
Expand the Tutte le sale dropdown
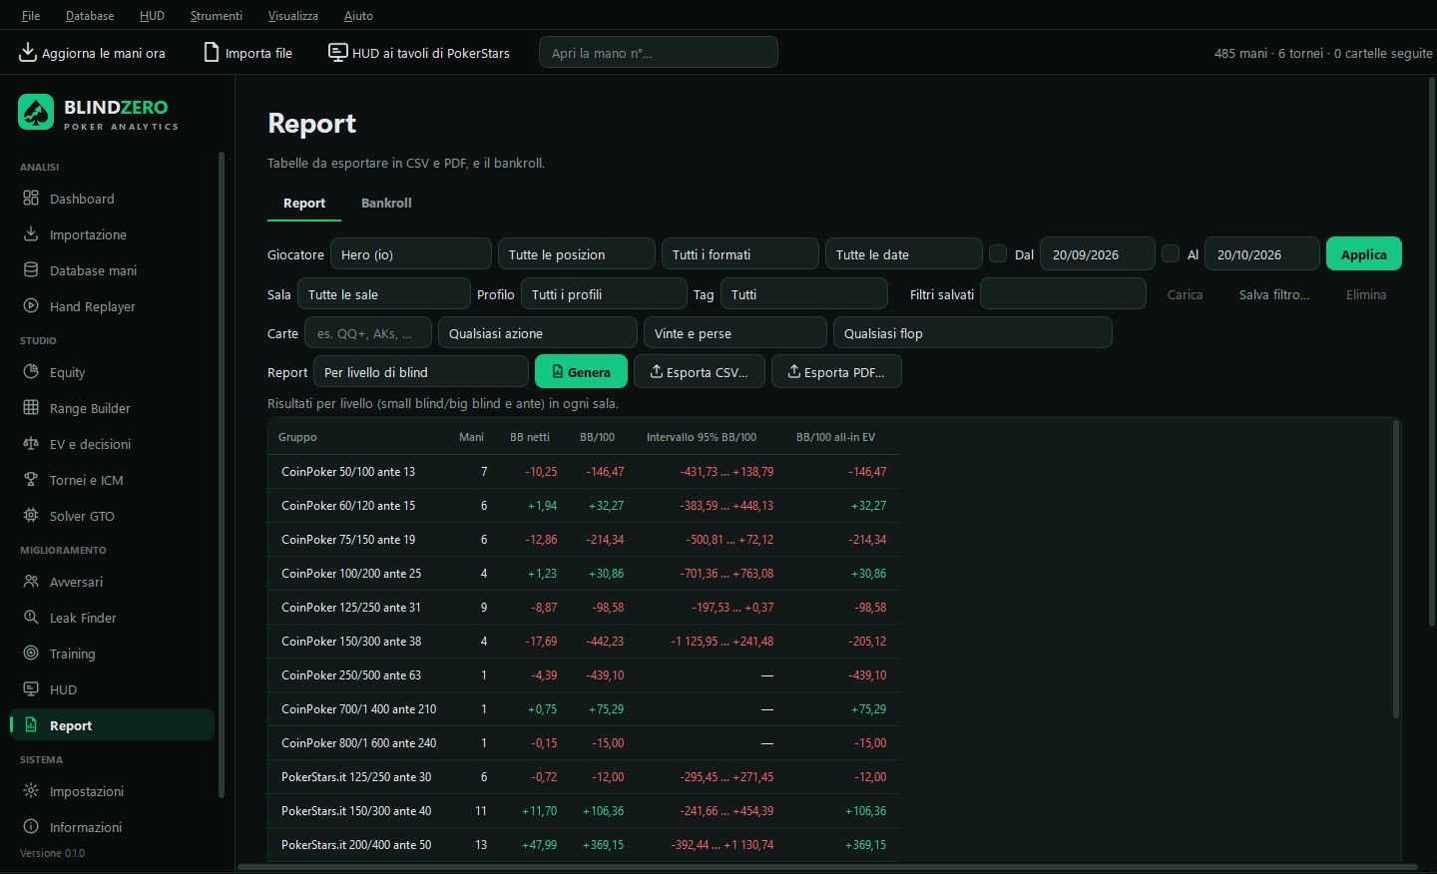click(x=384, y=294)
